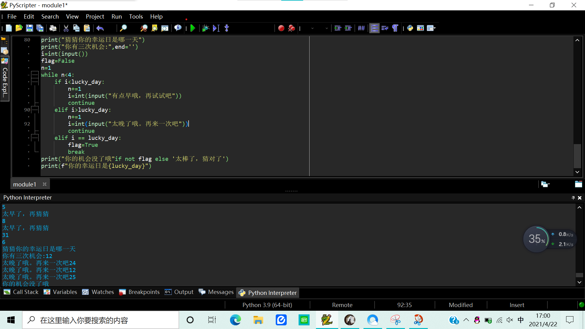Open the Run menu
The height and width of the screenshot is (329, 585).
tap(116, 16)
